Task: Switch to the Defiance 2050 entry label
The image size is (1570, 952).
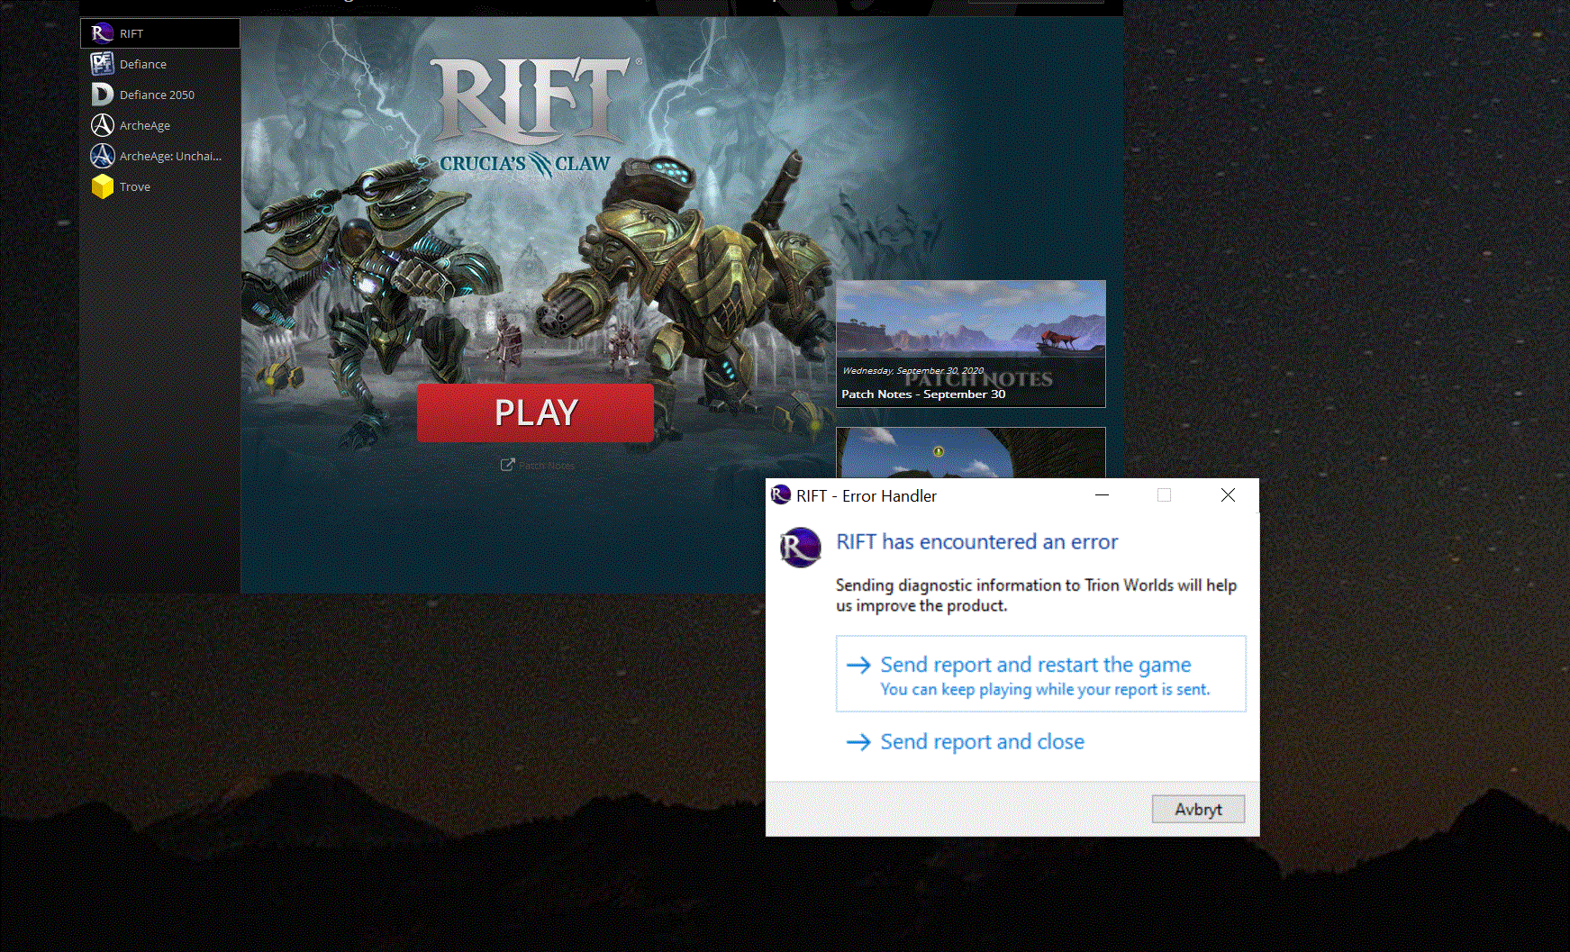Action: pyautogui.click(x=157, y=95)
